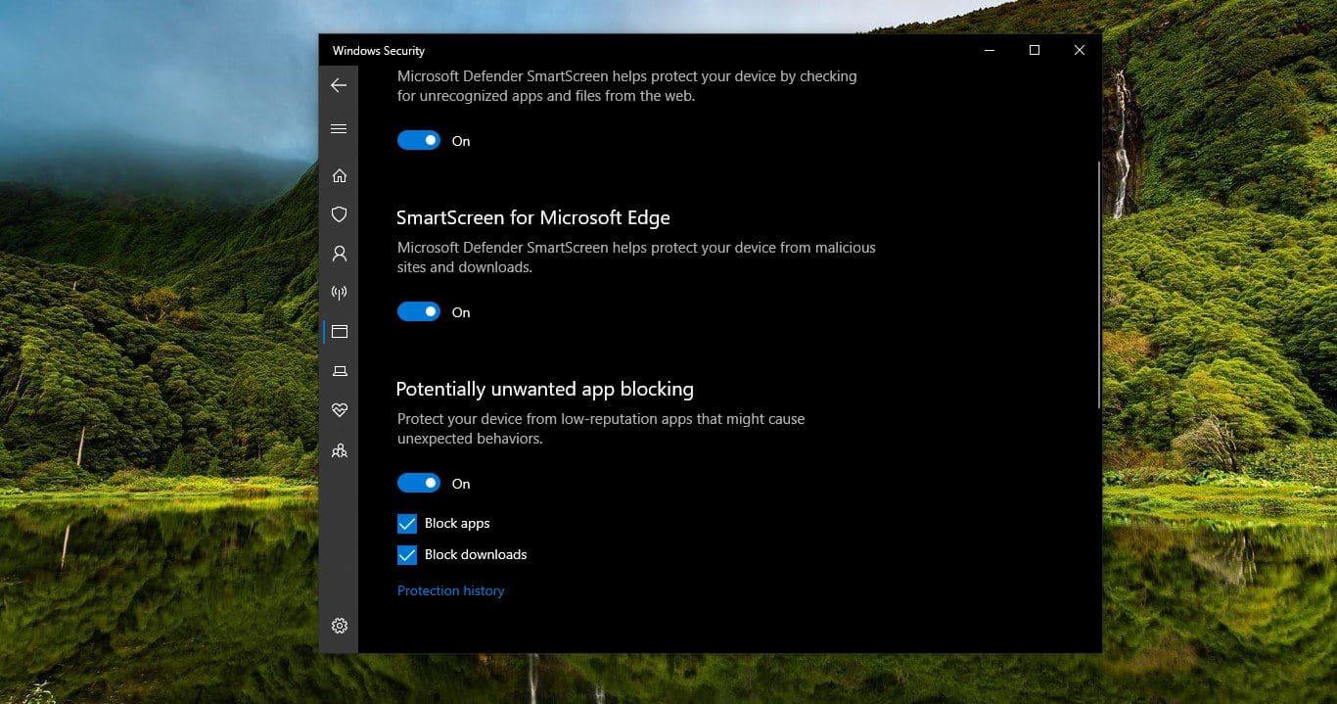The height and width of the screenshot is (704, 1337).
Task: Minimize the Windows Security window
Action: tap(990, 50)
